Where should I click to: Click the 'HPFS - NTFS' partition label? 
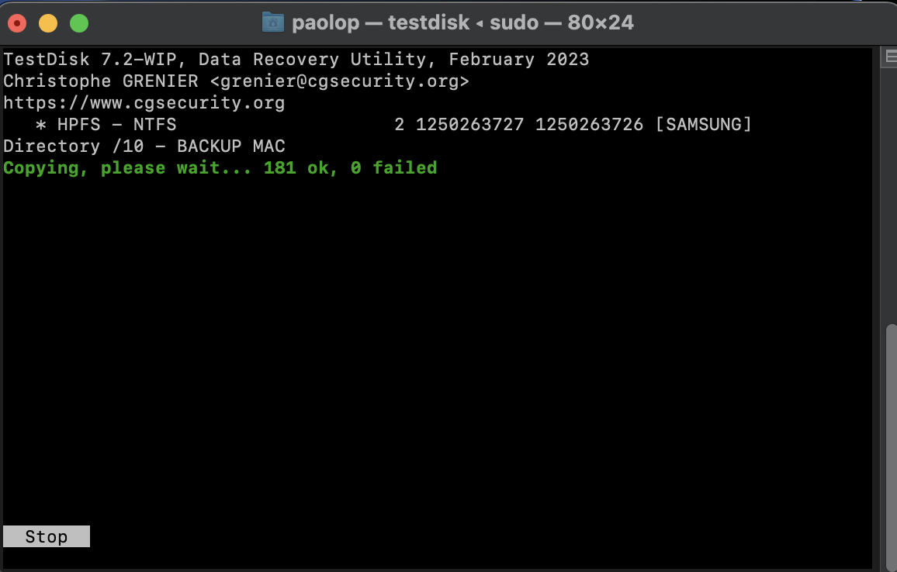116,125
